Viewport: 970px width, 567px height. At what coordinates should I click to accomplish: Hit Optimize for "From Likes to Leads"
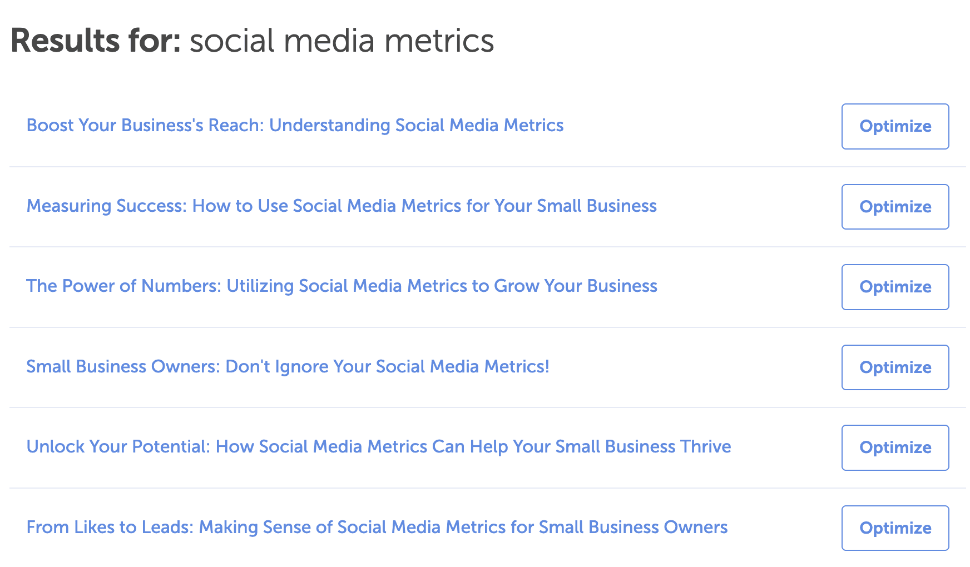[895, 528]
